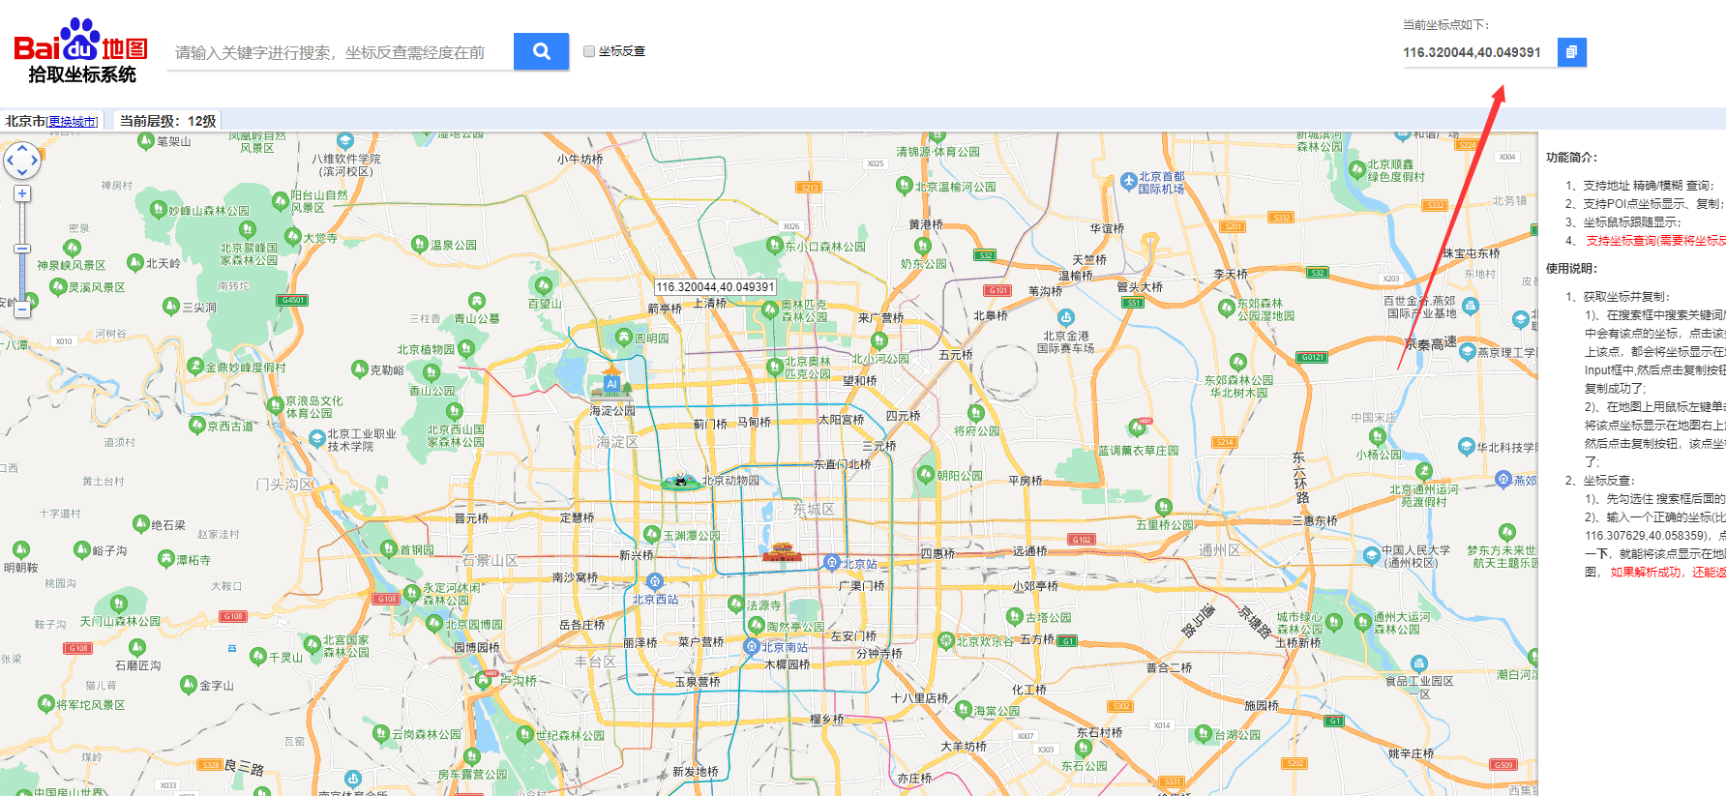The width and height of the screenshot is (1726, 796).
Task: Select the 北京首都国际机场 airport icon
Action: pos(1128,181)
